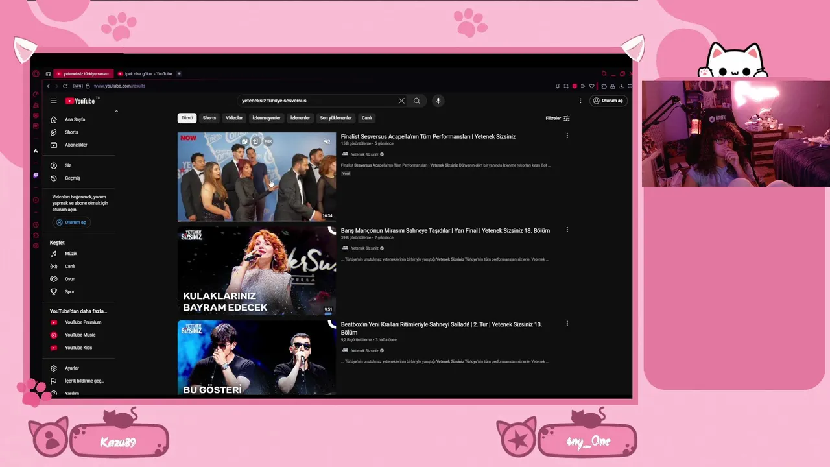Click the browser back arrow
This screenshot has width=830, height=467.
(x=48, y=86)
